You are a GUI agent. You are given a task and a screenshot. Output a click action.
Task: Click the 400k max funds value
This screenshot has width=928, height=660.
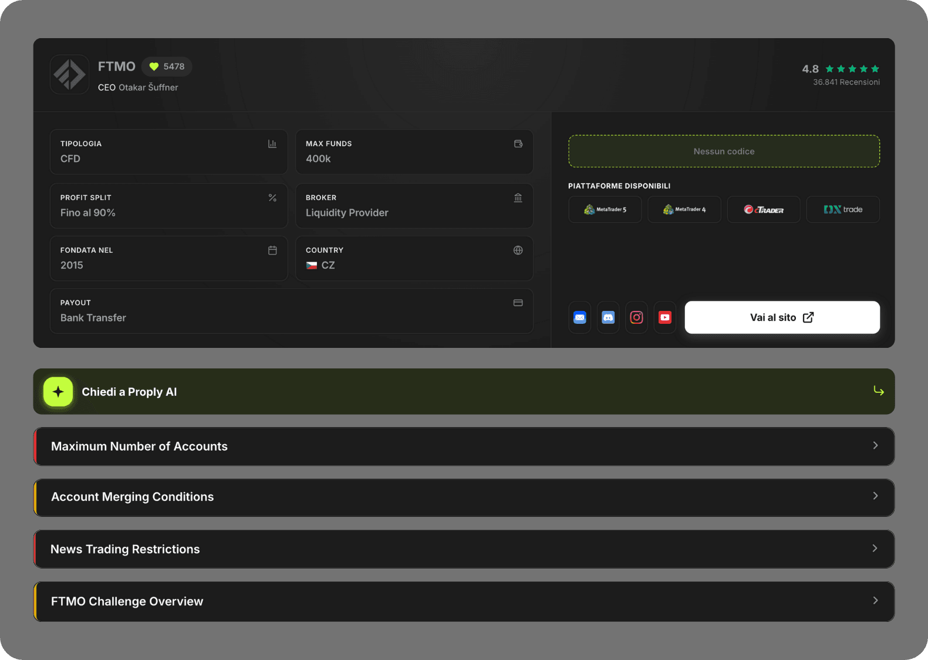pos(318,158)
